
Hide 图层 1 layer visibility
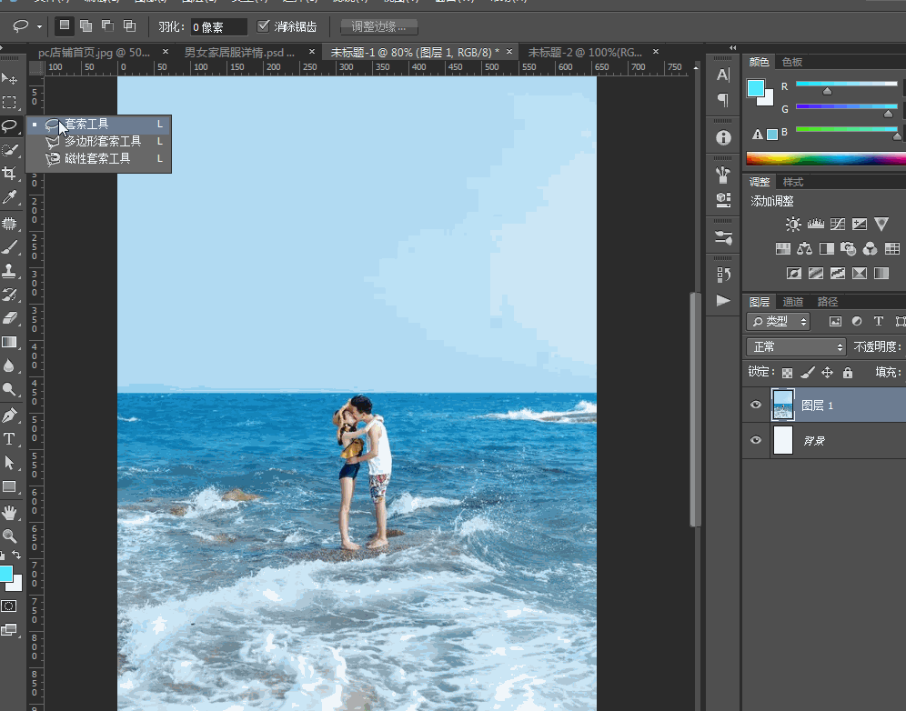coord(755,405)
